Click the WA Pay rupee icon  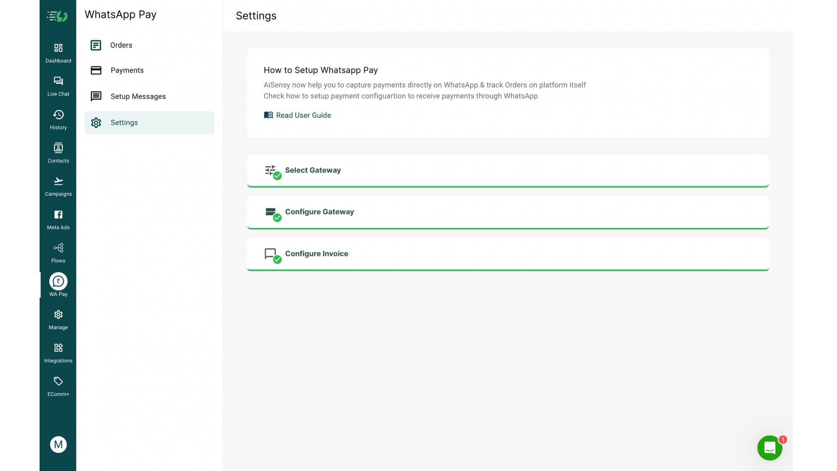pos(58,281)
